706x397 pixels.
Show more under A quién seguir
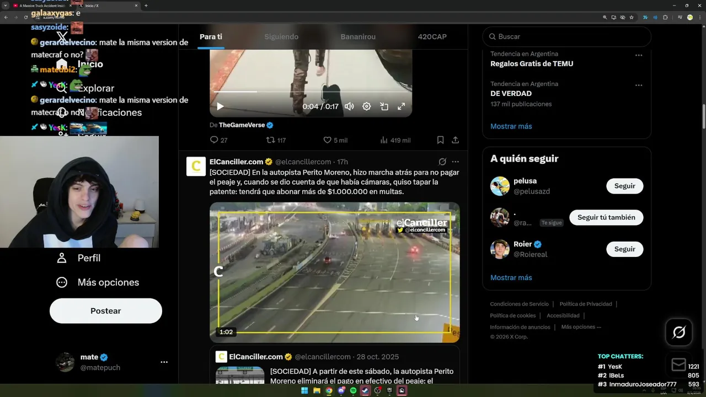(x=511, y=278)
